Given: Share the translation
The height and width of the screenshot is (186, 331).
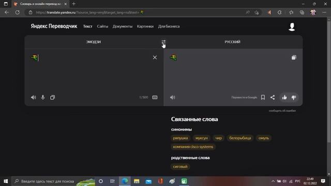Looking at the screenshot, I should pyautogui.click(x=273, y=98).
